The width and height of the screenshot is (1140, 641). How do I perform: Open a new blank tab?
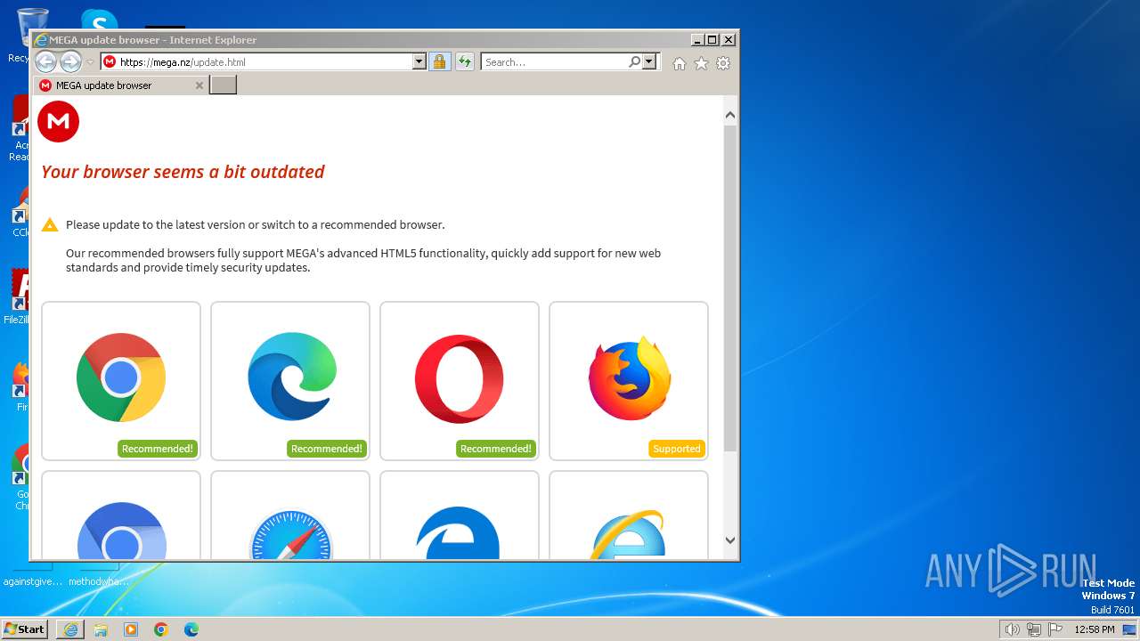tap(223, 85)
